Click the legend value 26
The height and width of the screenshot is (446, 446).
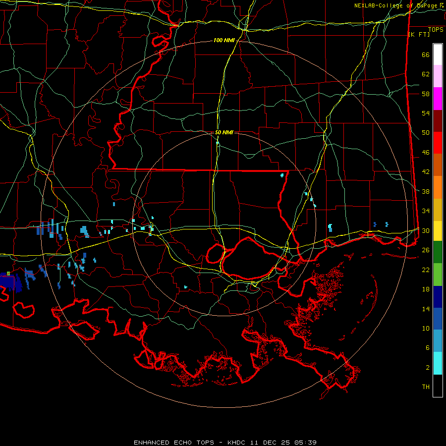click(426, 250)
